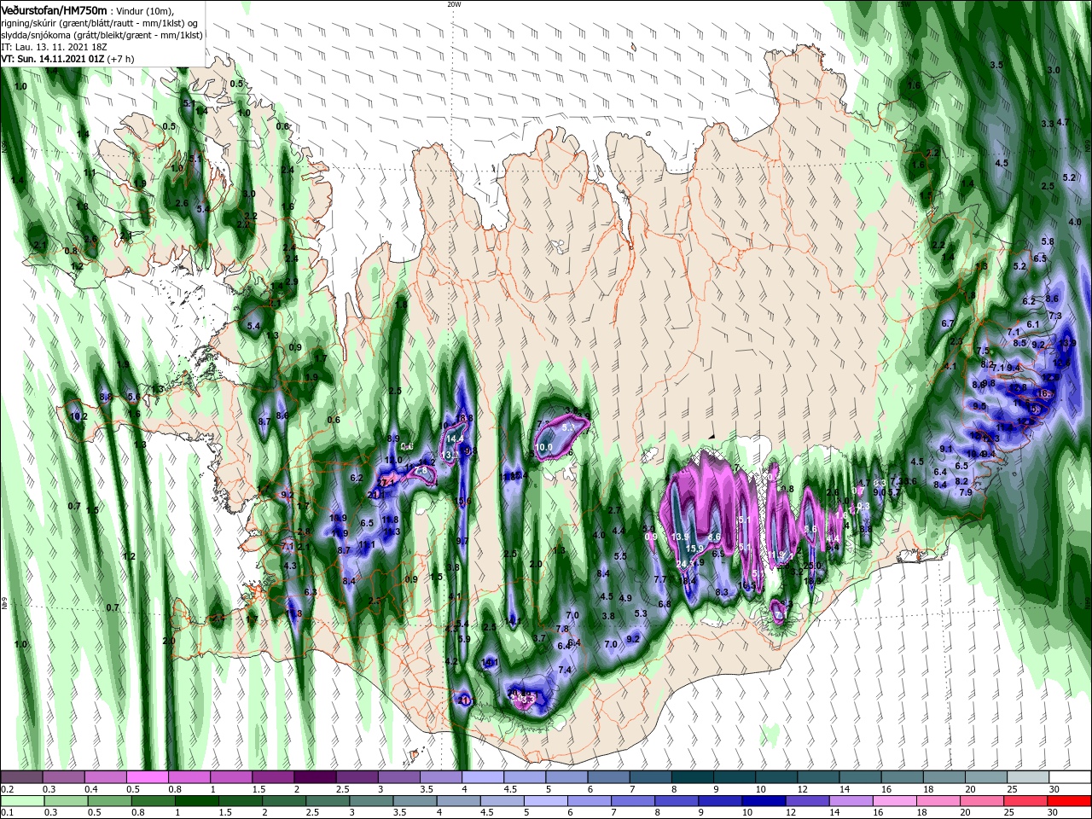Select the darkest purple swatch labeled 2
The height and width of the screenshot is (819, 1092).
click(x=315, y=777)
